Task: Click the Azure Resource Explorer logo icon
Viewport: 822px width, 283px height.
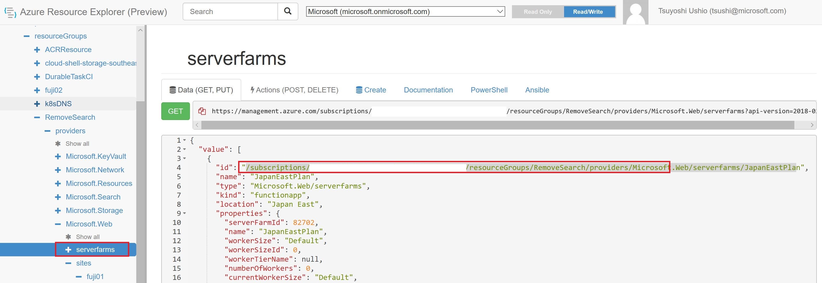Action: pyautogui.click(x=10, y=12)
